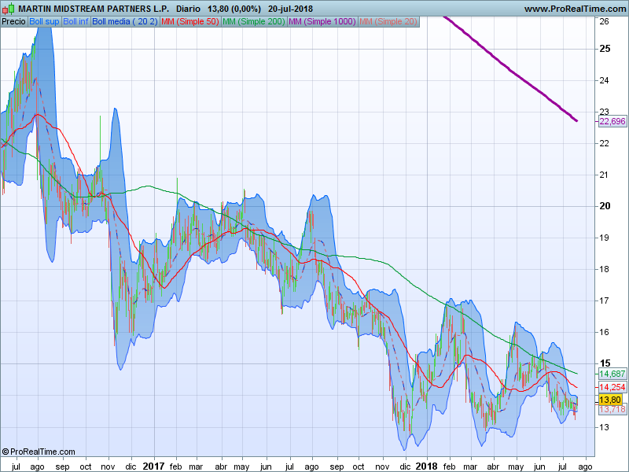Click the purple 22,696 price tag
629x472 pixels.
(612, 121)
